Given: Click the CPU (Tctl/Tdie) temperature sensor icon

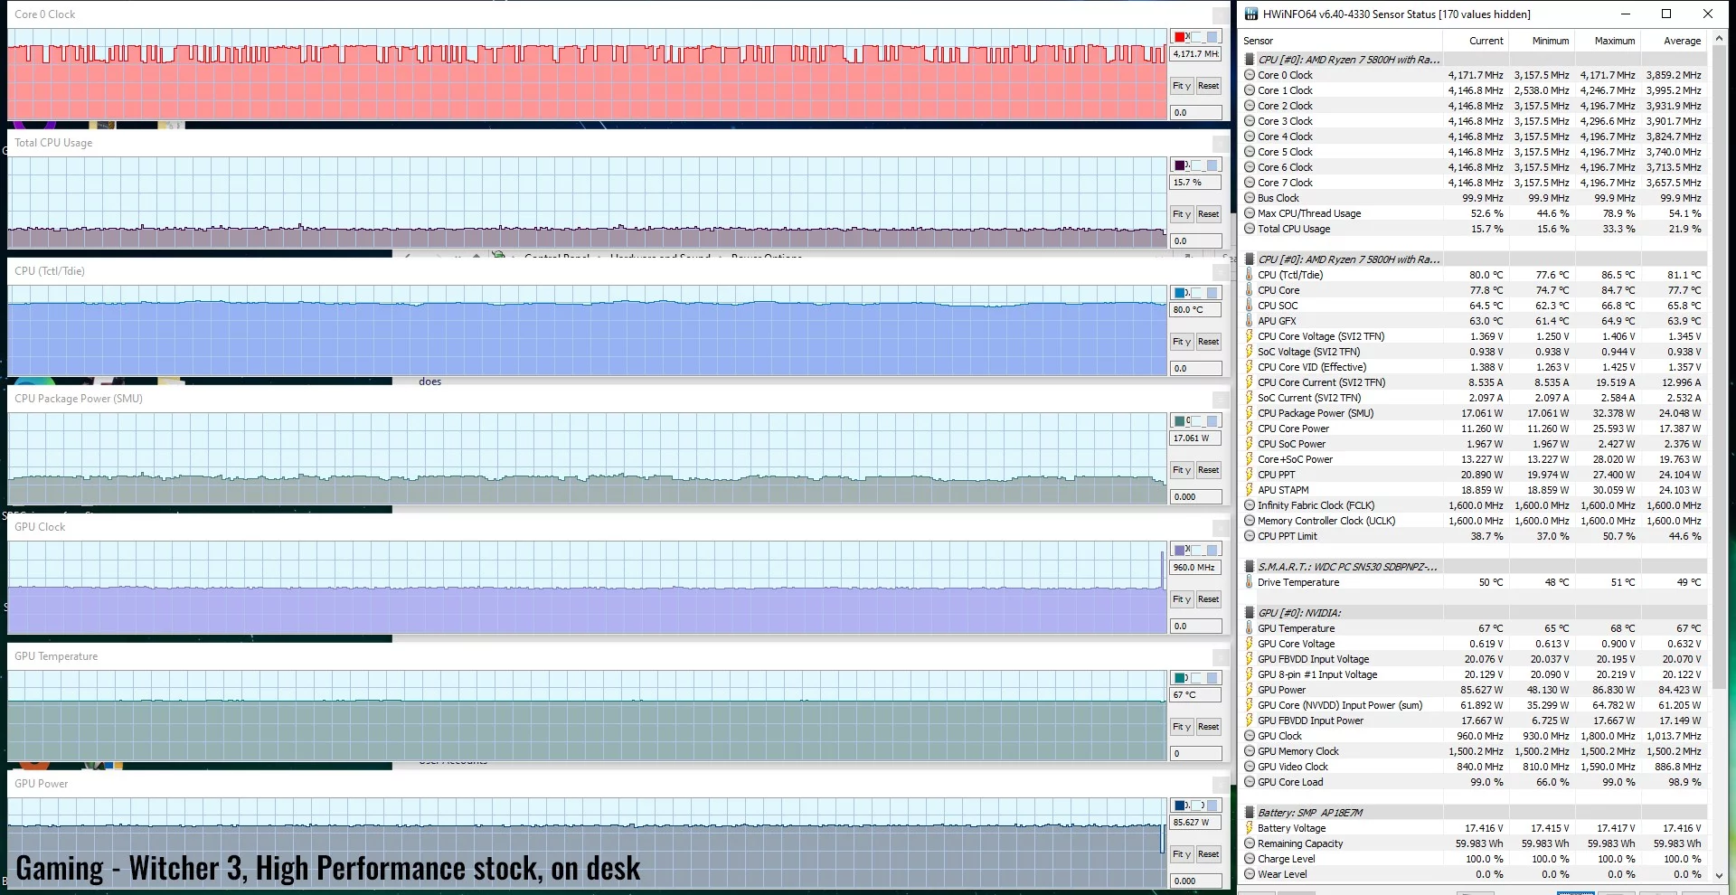Looking at the screenshot, I should pyautogui.click(x=1248, y=274).
